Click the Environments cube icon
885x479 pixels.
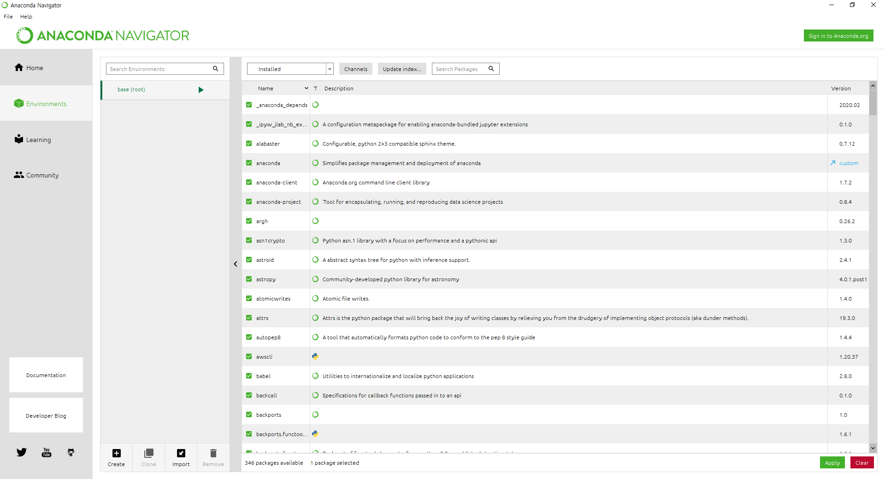pos(18,103)
